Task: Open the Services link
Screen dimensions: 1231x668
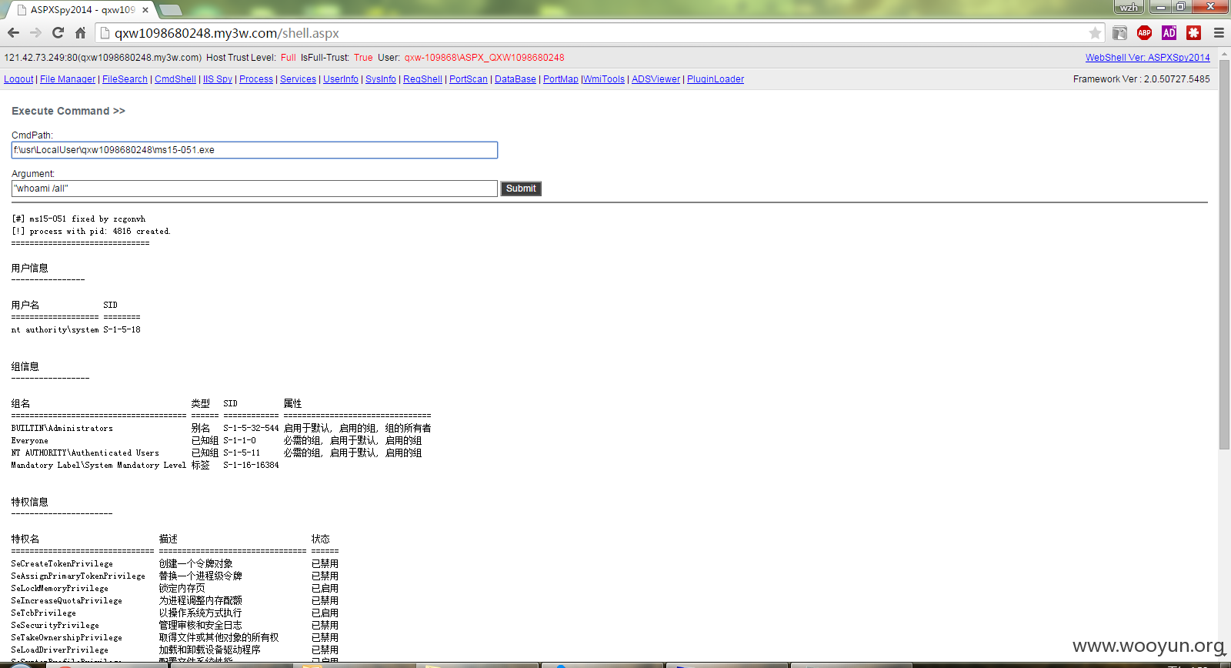Action: tap(298, 79)
